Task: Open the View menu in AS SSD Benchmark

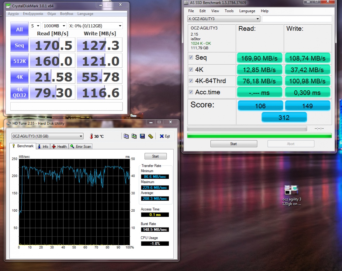Action: point(215,11)
